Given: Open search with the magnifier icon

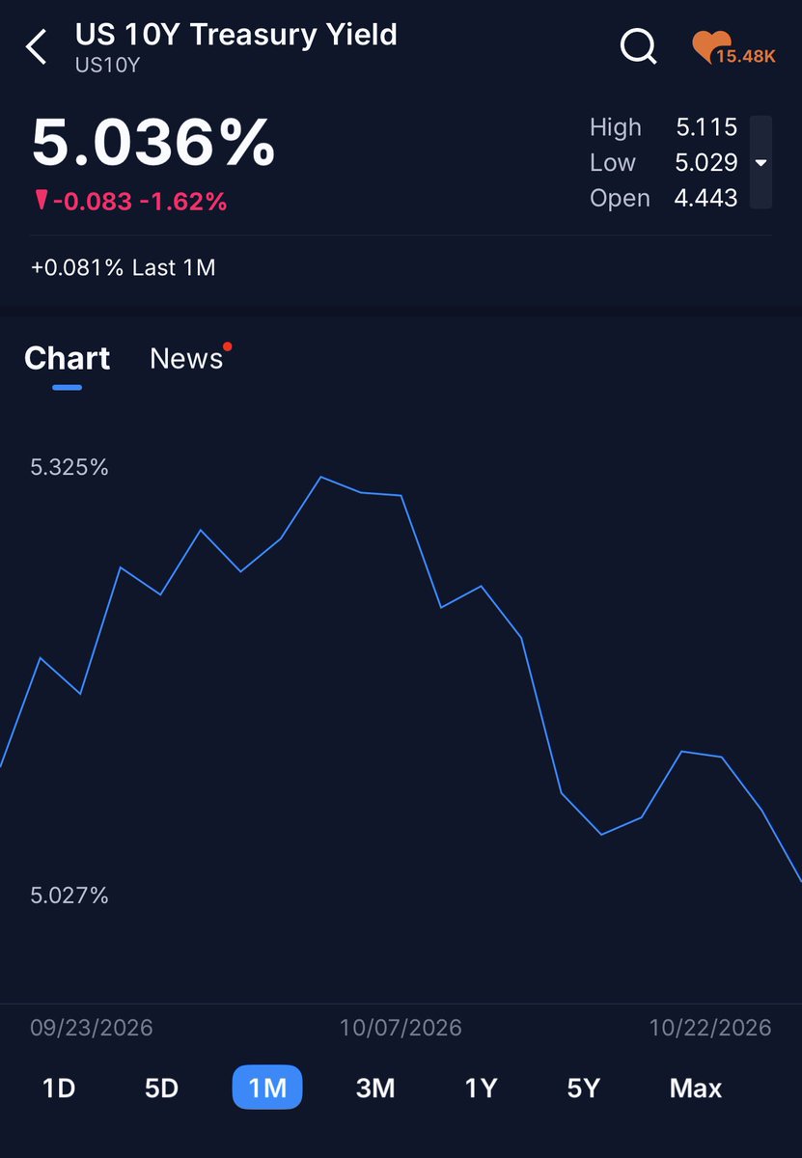Looking at the screenshot, I should pos(638,45).
